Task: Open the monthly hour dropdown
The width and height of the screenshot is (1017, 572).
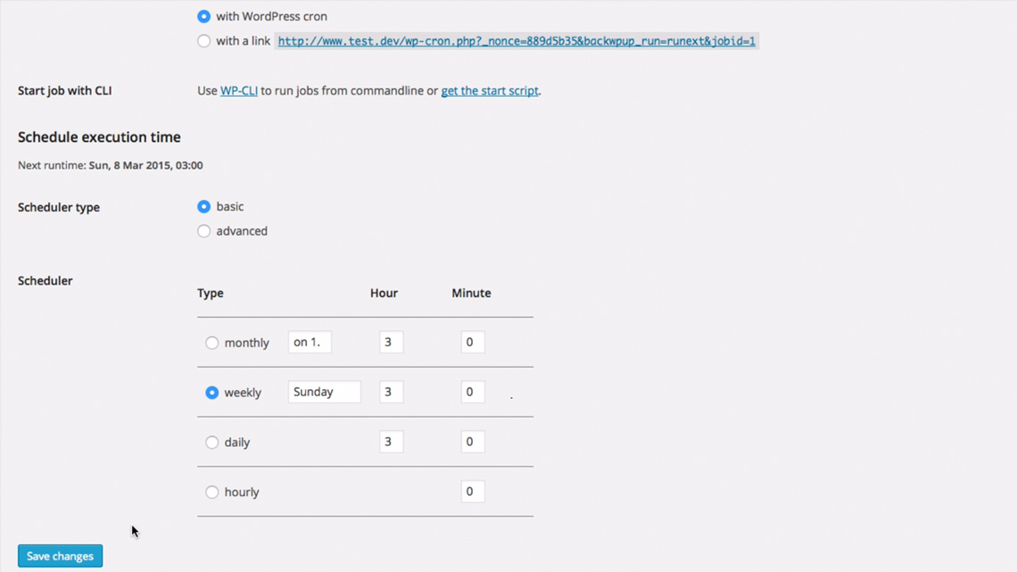Action: [391, 342]
